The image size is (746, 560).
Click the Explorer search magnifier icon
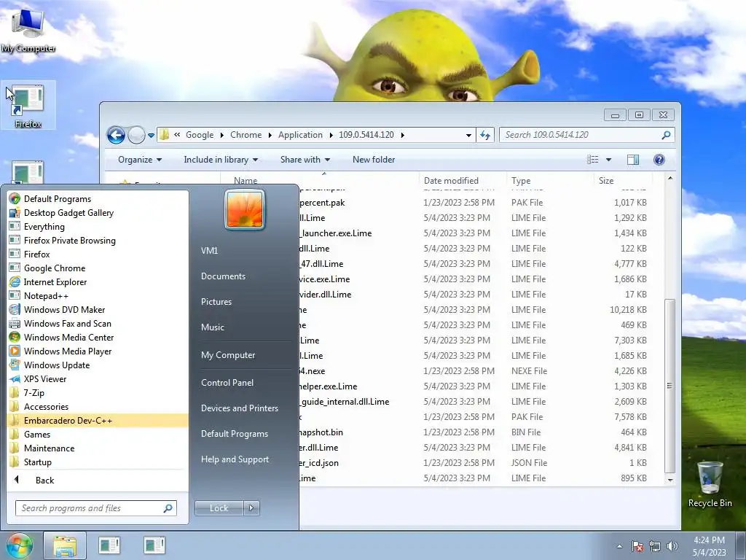666,135
